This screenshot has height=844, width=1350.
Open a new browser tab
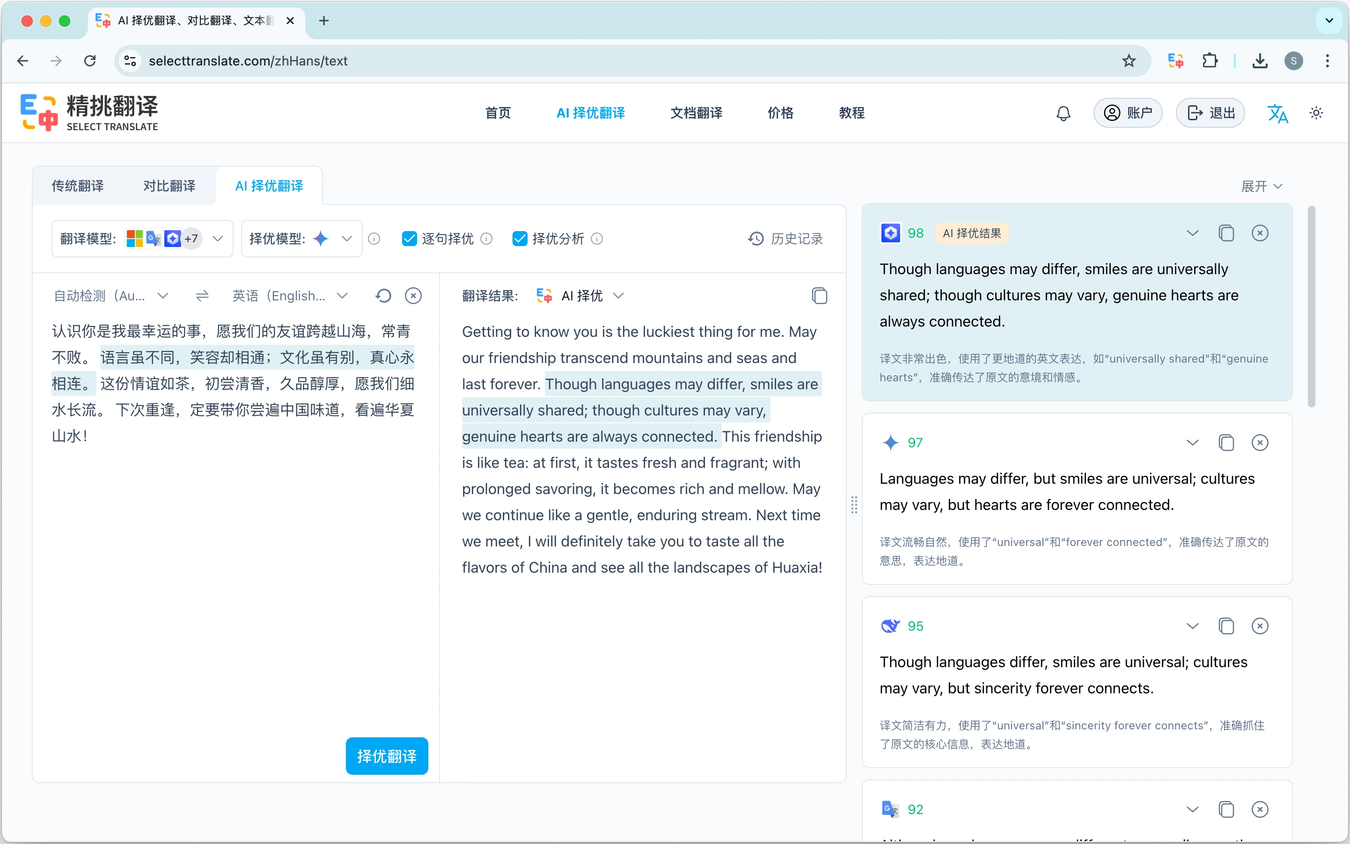tap(323, 21)
